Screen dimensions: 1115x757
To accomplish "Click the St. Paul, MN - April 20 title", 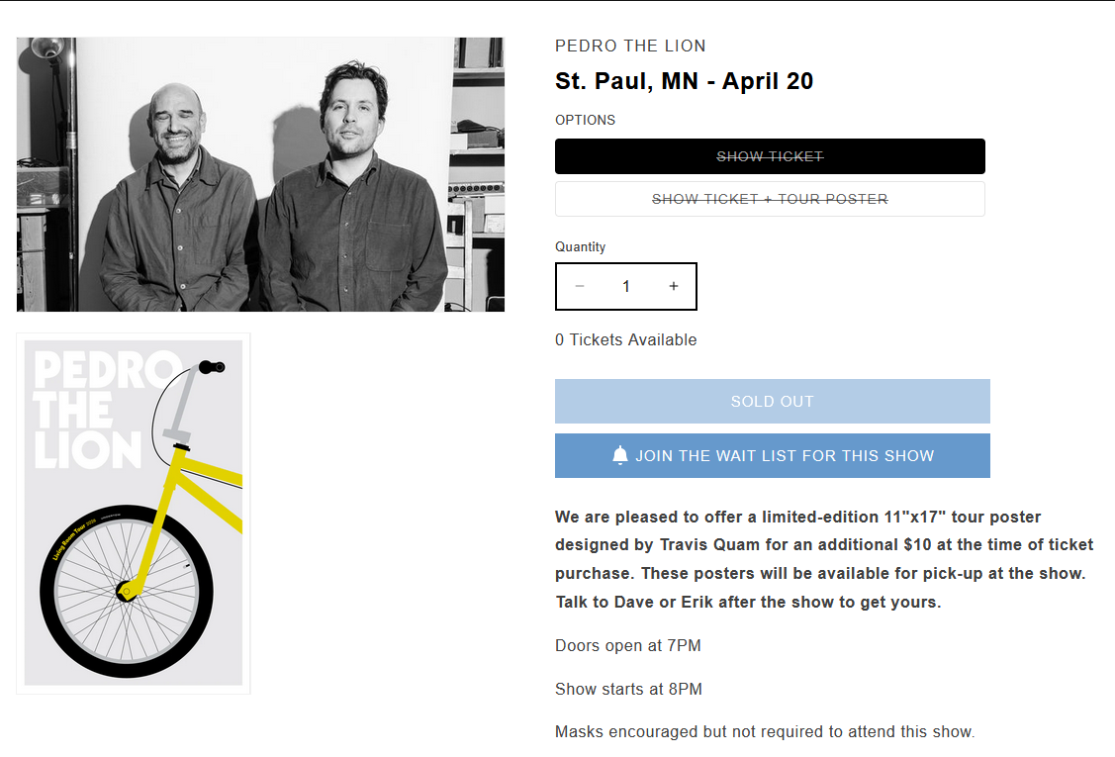I will coord(684,81).
